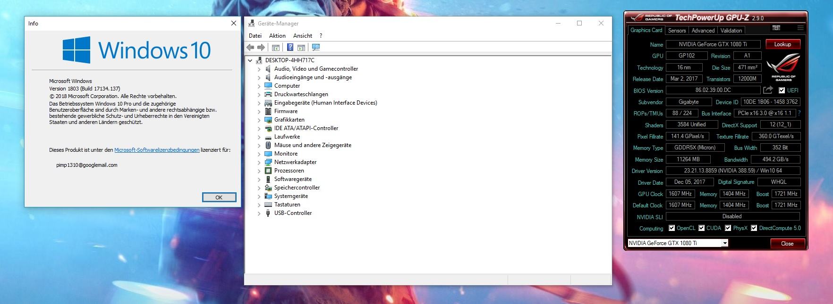The height and width of the screenshot is (304, 833).
Task: Click the Forward arrow in Geräte-Manager toolbar
Action: pyautogui.click(x=261, y=47)
